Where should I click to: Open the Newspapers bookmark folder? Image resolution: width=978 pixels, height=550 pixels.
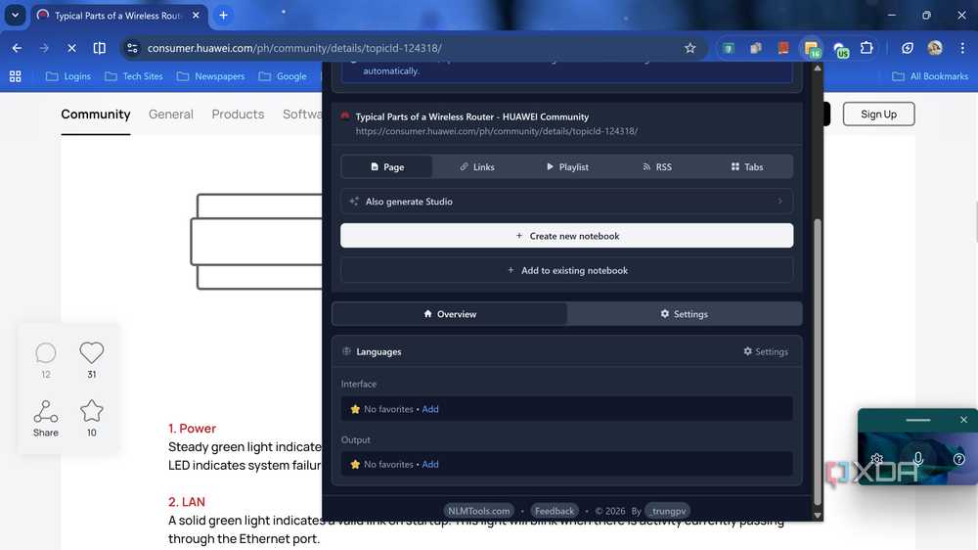[211, 76]
